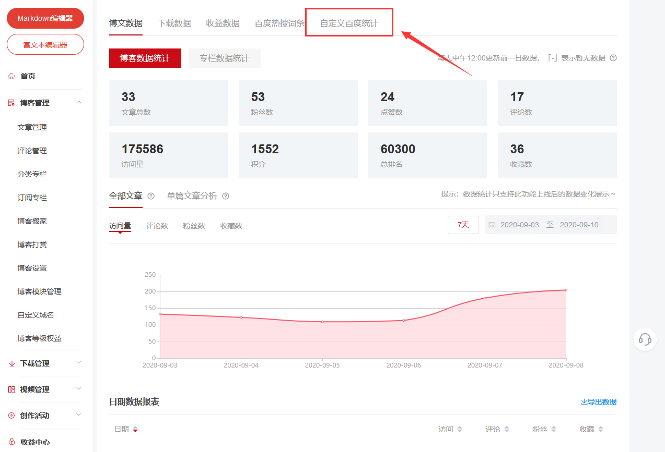Show the 评论数 chart metric
Viewport: 665px width, 452px height.
pos(157,226)
